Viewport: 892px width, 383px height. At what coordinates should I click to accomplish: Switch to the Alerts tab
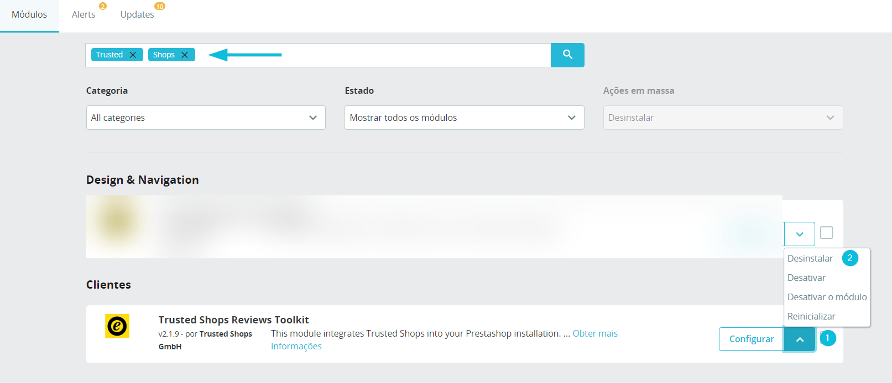84,14
